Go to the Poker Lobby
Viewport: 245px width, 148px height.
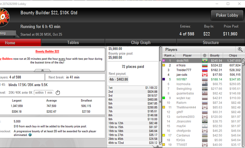tap(227, 15)
